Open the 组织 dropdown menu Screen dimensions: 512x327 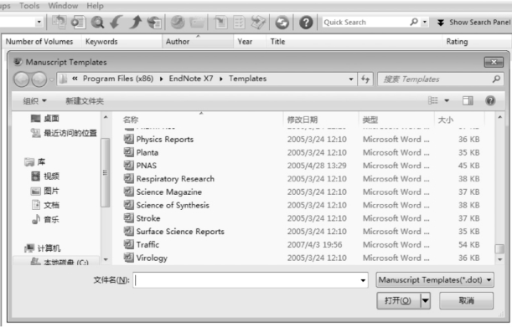34,100
